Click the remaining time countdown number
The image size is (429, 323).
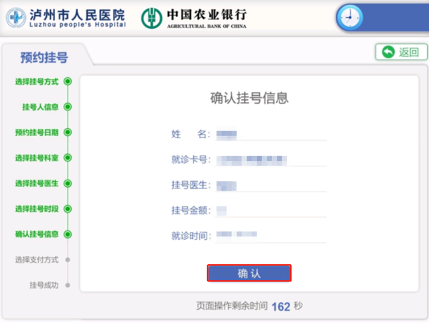click(x=281, y=306)
